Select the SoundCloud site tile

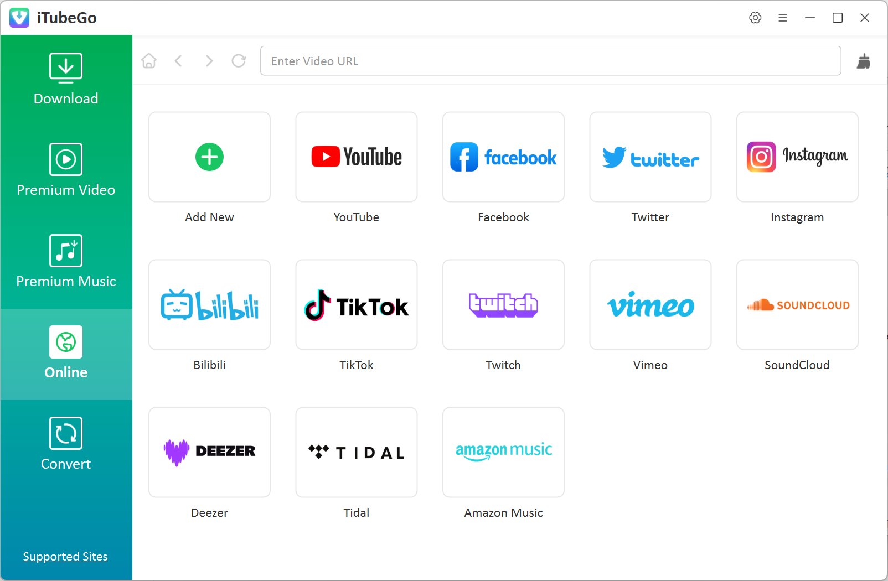[x=797, y=305]
